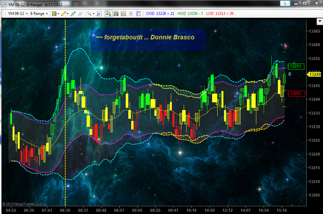The width and height of the screenshot is (323, 214).
Task: Open the dropdown arrow above the price axis
Action: (x=320, y=21)
